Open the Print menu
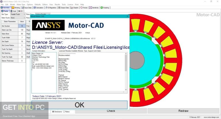Screen dimensions: 221x119 coord(77,5)
